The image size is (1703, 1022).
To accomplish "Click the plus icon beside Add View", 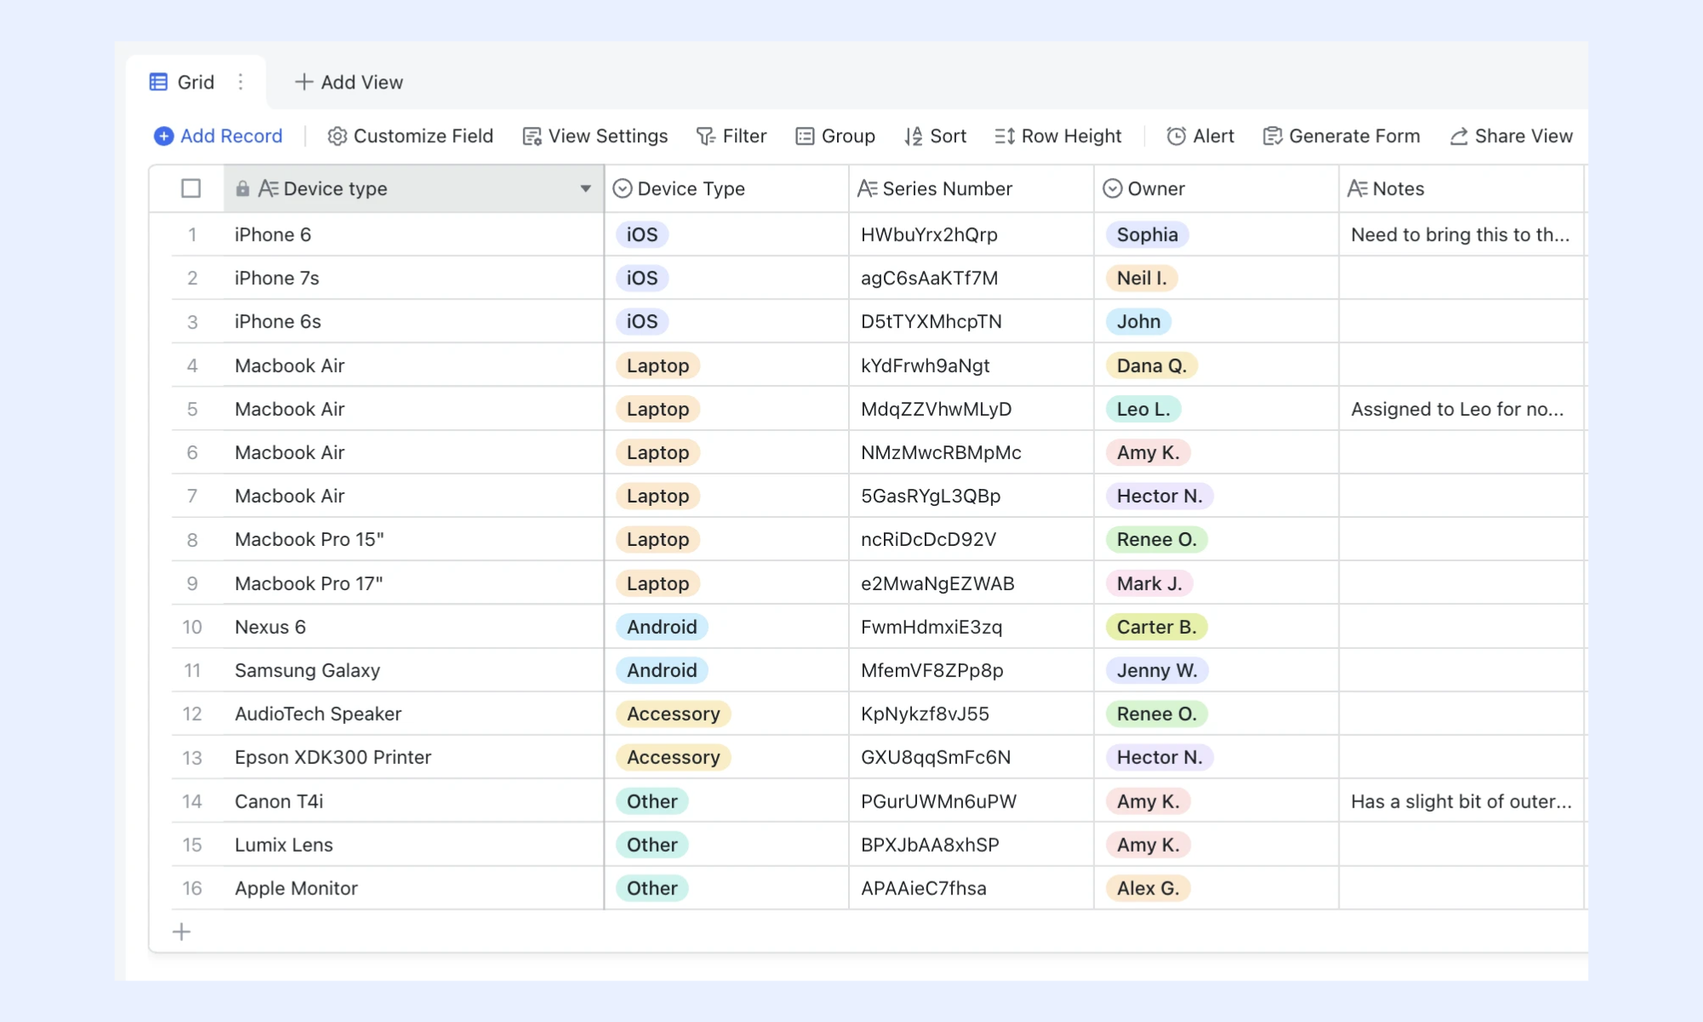I will pyautogui.click(x=303, y=82).
